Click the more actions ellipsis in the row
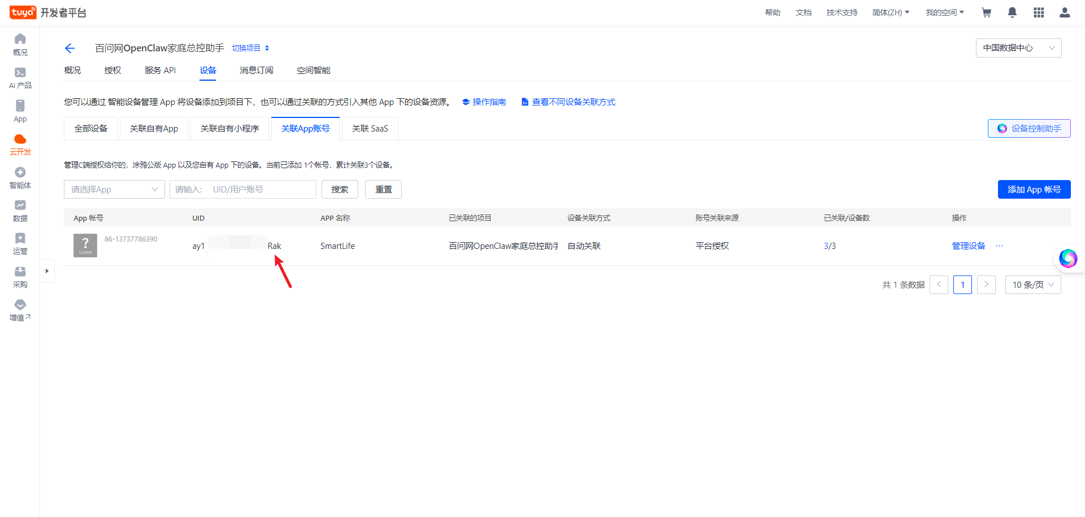Screen dimensions: 1085x517 coord(999,246)
